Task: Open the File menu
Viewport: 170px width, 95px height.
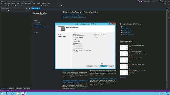Action: click(x=1, y=3)
